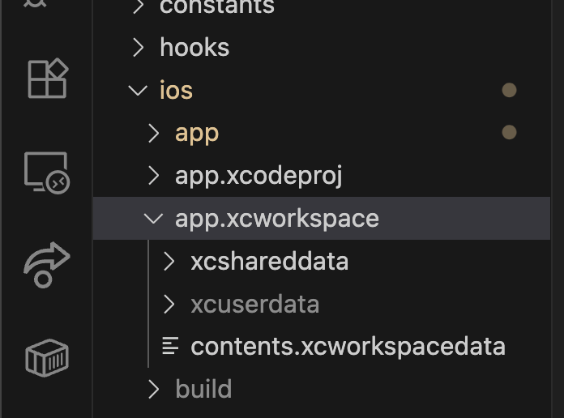
Task: Click the modified dot beside app folder
Action: 509,132
